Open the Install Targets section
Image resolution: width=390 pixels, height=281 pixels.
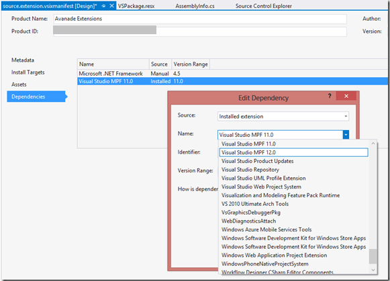tap(28, 72)
